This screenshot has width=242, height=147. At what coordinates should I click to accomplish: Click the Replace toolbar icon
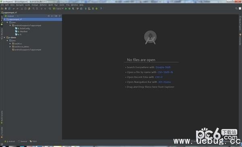pyautogui.click(x=37, y=8)
